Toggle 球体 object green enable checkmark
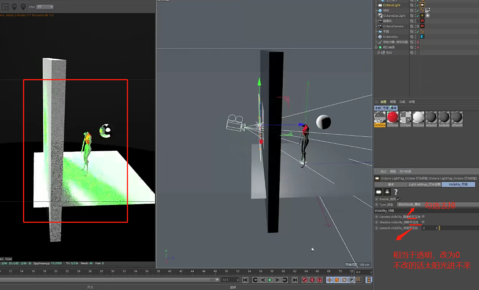This screenshot has height=290, width=479. click(417, 10)
